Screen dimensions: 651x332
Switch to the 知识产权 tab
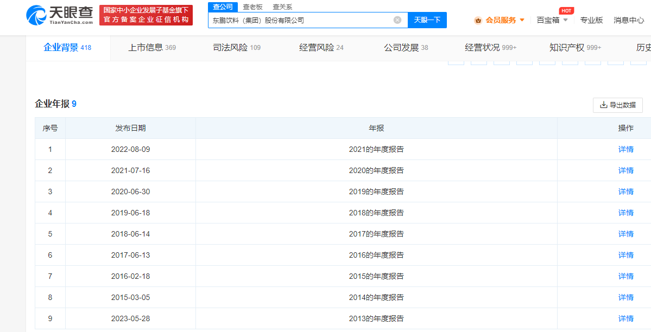pyautogui.click(x=574, y=48)
